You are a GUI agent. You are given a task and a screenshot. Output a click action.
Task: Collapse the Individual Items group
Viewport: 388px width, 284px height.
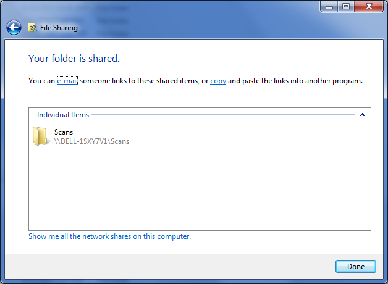(x=362, y=115)
